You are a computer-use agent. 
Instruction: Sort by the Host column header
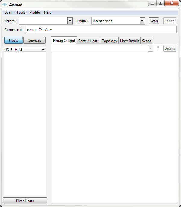pyautogui.click(x=30, y=50)
